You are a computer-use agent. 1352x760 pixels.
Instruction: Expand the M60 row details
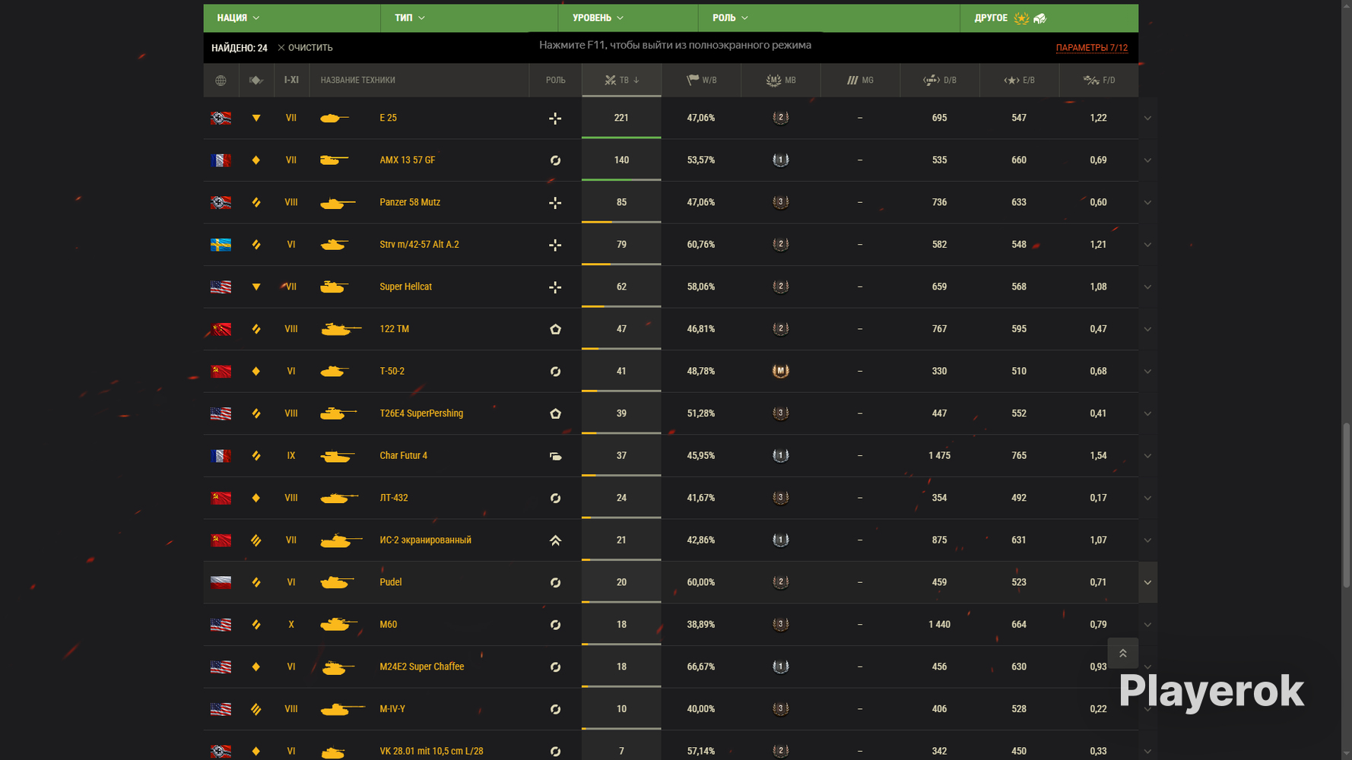coord(1147,625)
